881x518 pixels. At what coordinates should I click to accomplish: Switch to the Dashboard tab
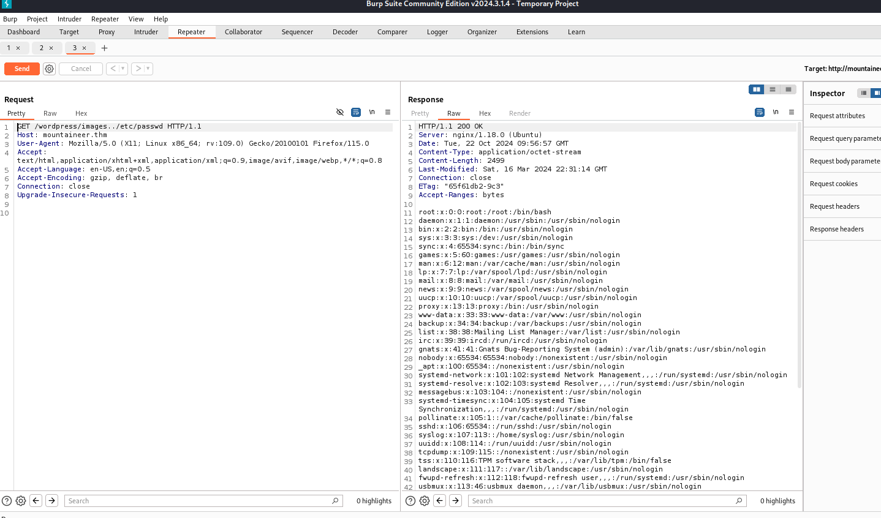click(x=24, y=32)
